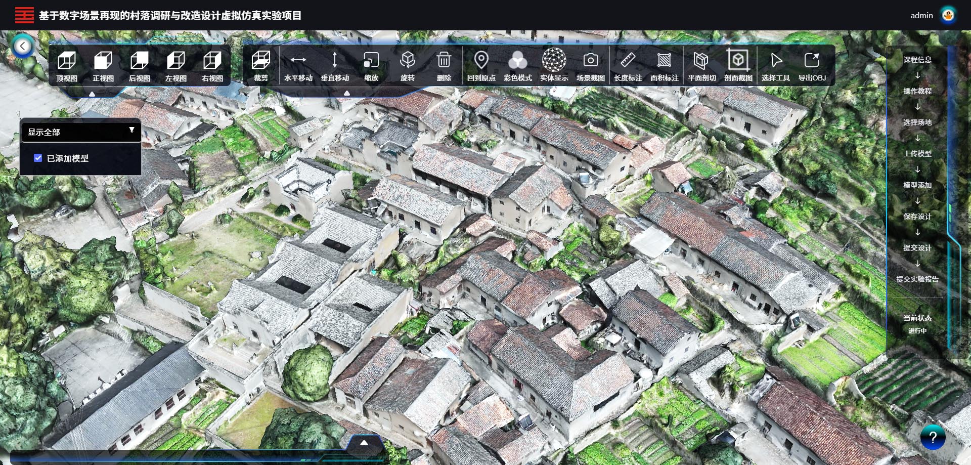
Task: Click the 保存设计 step
Action: [x=917, y=217]
